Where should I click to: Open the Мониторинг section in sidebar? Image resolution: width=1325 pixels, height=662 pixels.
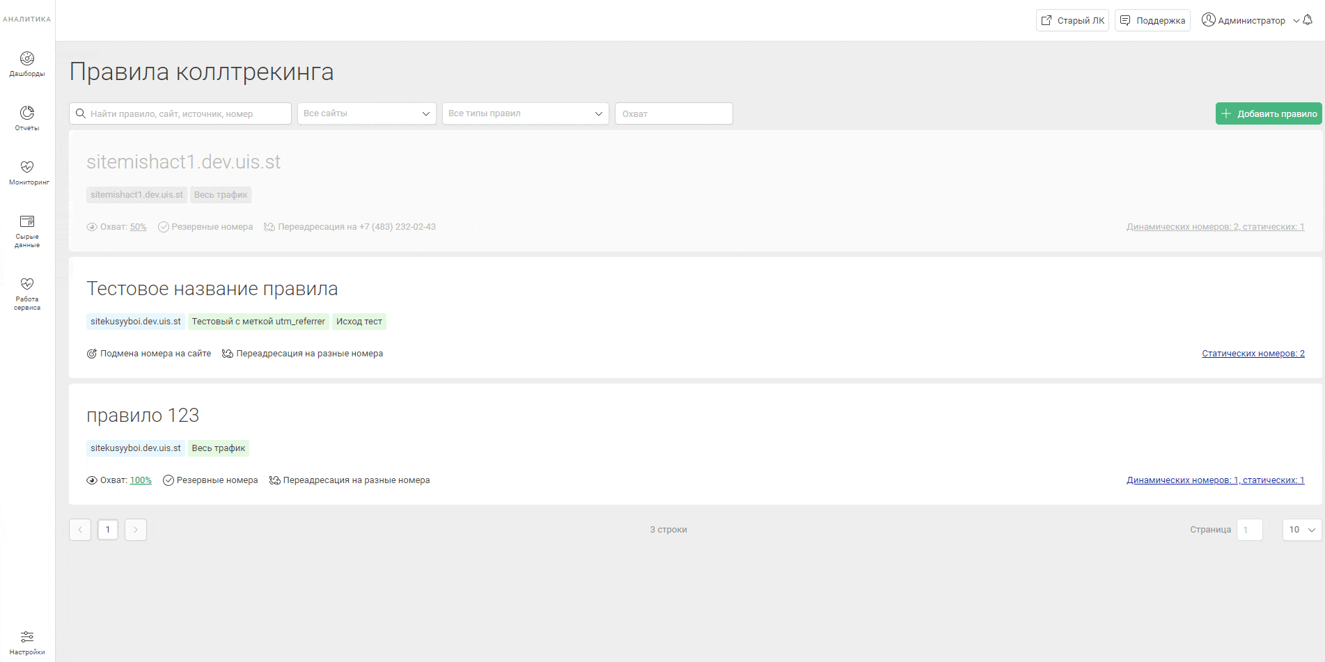point(27,173)
